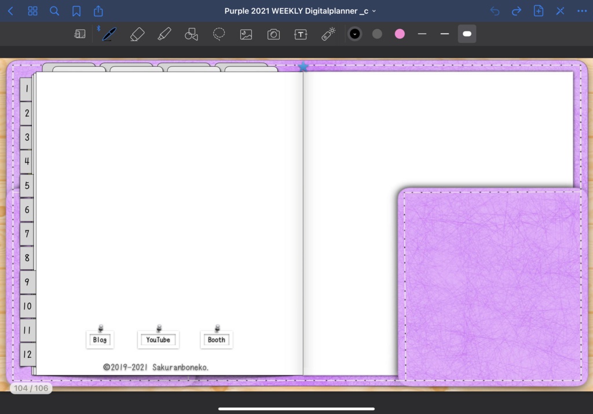Jump to month tab 9
The image size is (593, 414).
coord(28,282)
